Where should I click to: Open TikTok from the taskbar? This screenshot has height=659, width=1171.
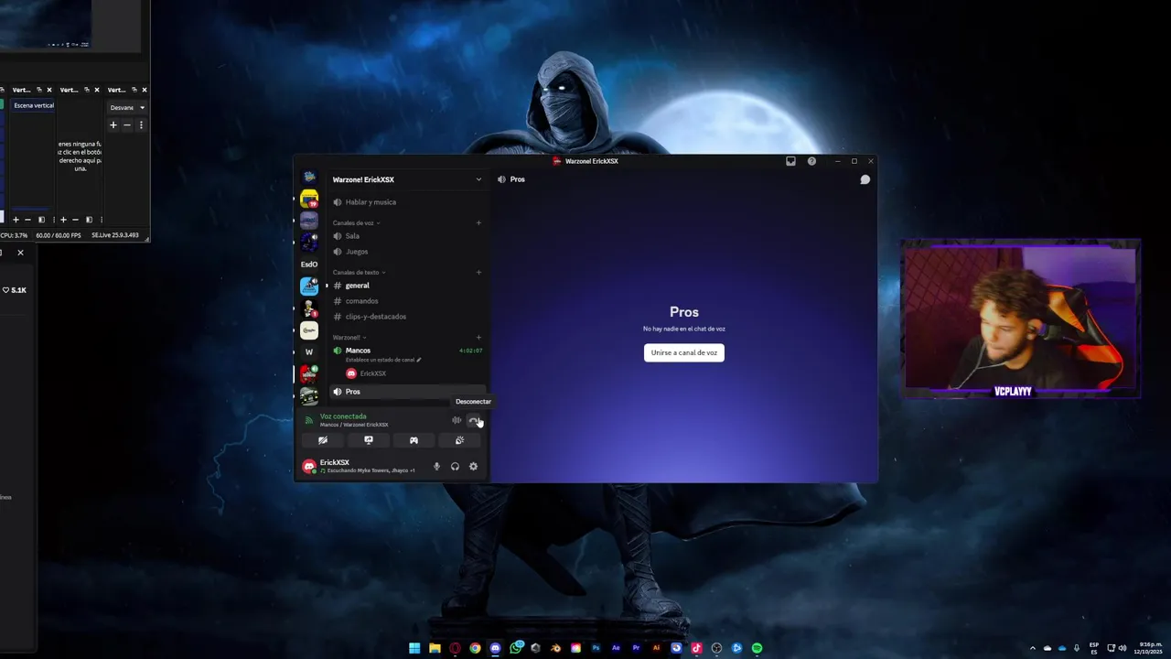[x=696, y=648]
